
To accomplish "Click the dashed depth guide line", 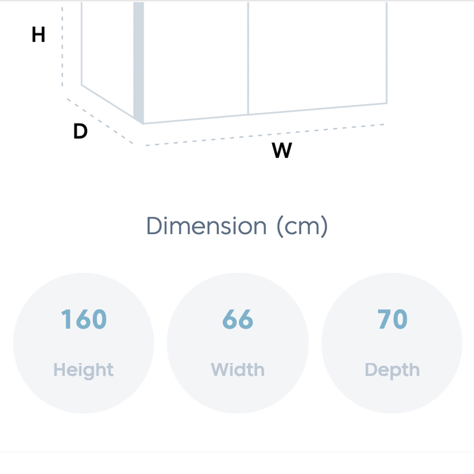I will click(x=100, y=121).
